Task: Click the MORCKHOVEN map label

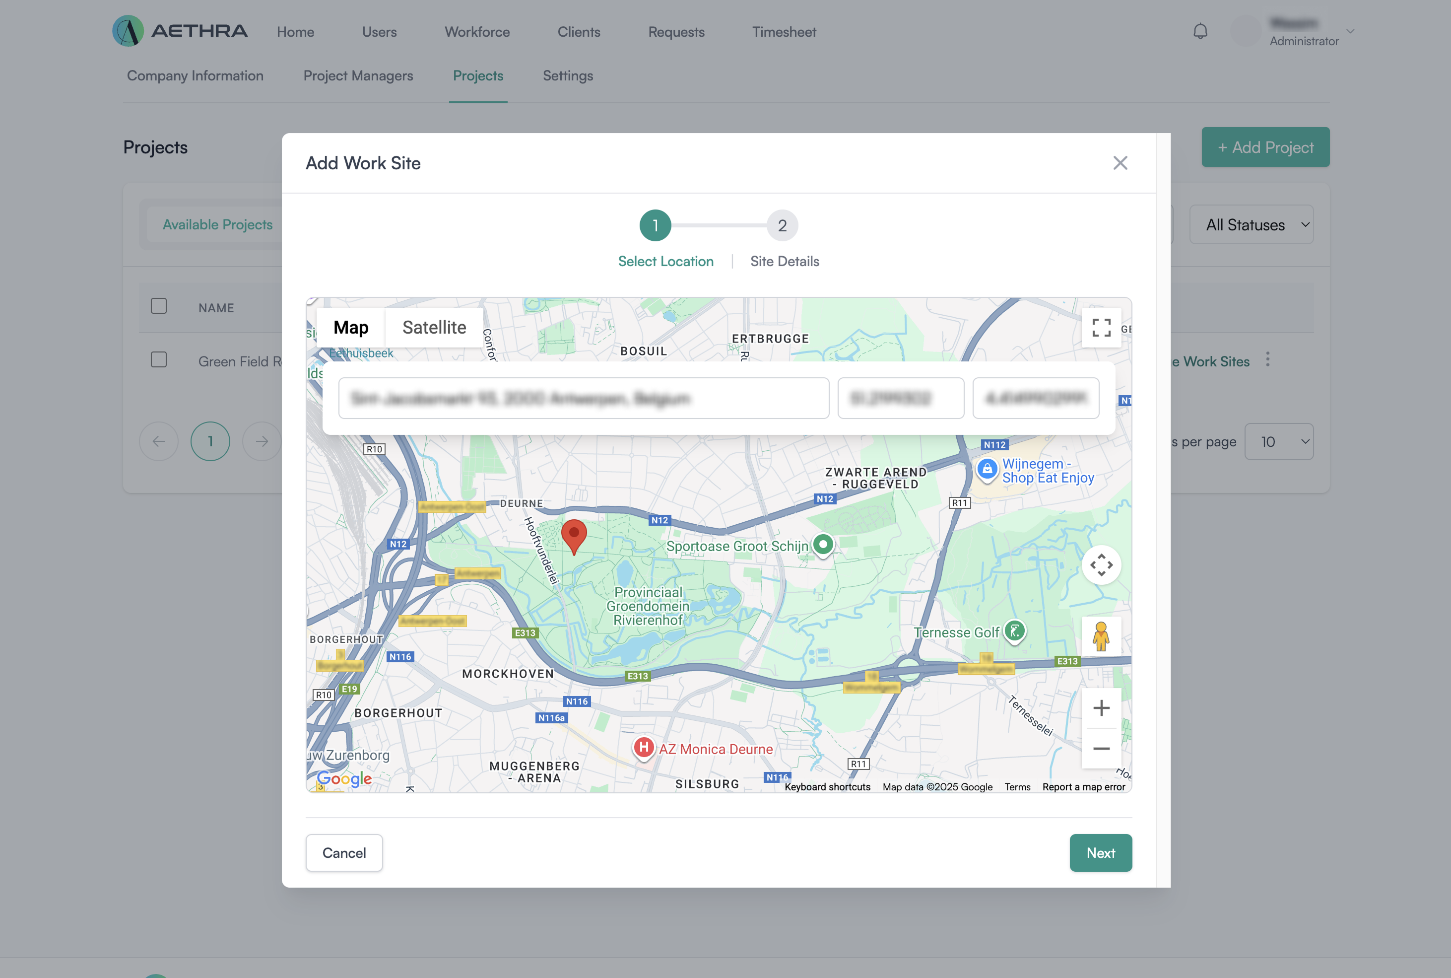Action: (507, 674)
